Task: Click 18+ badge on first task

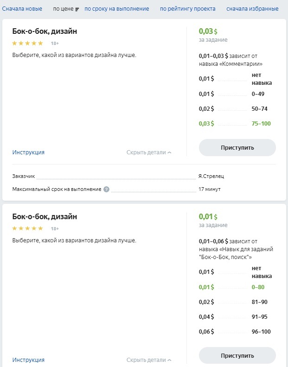Action: click(x=55, y=44)
